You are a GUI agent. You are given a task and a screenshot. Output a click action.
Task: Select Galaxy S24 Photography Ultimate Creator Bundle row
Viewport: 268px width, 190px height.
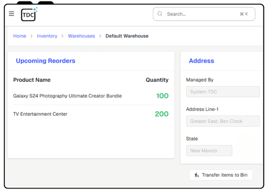(x=91, y=96)
